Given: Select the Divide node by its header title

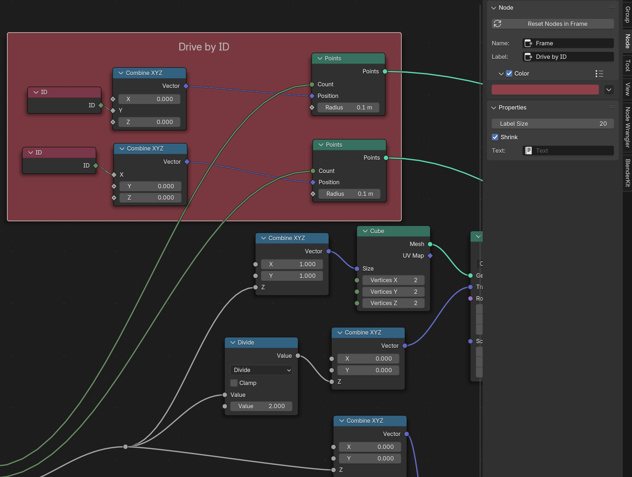Looking at the screenshot, I should tap(246, 343).
